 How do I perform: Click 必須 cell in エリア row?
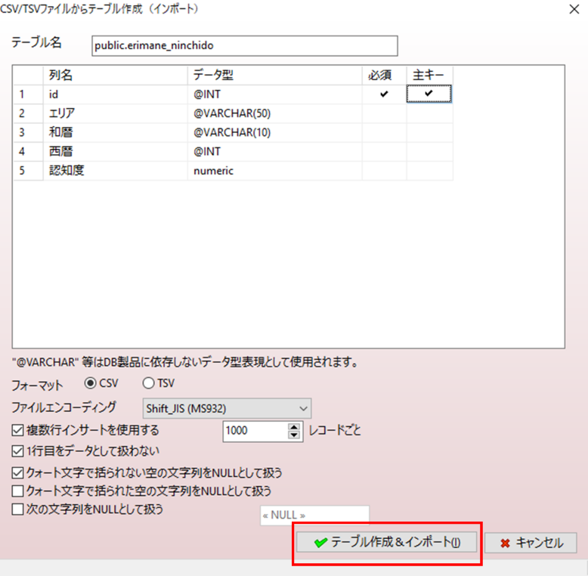(x=384, y=113)
